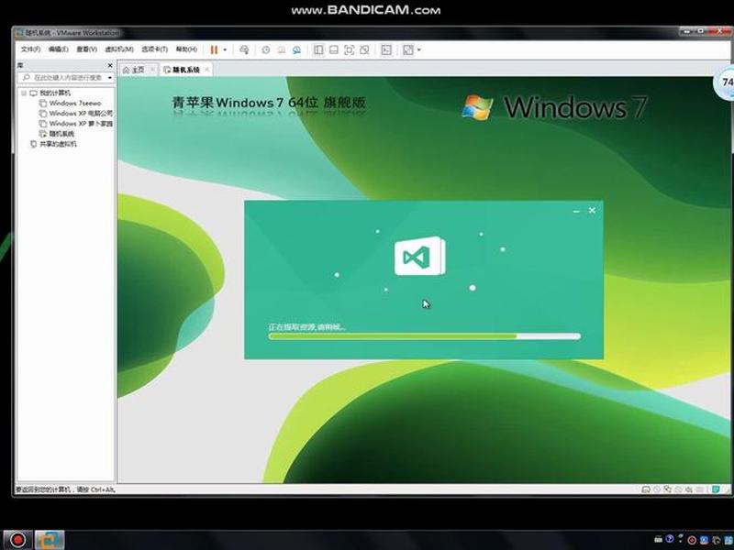
Task: Click the printer status bar icon
Action: [x=678, y=489]
